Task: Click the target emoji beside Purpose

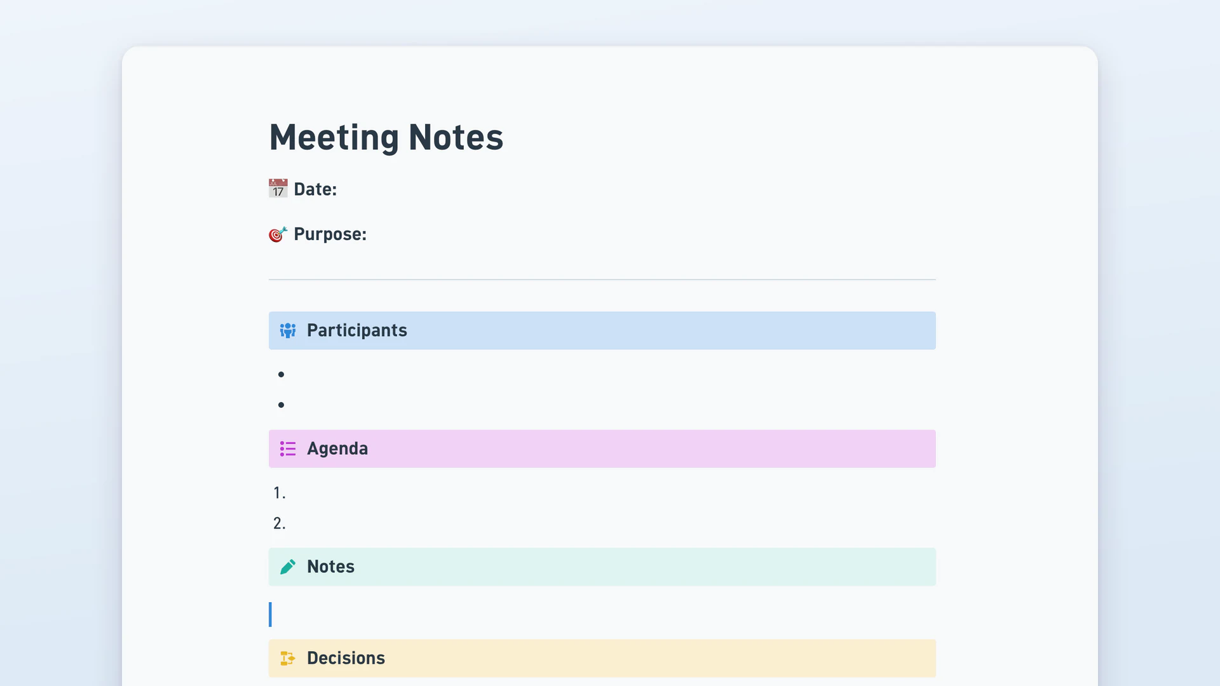Action: pyautogui.click(x=278, y=234)
